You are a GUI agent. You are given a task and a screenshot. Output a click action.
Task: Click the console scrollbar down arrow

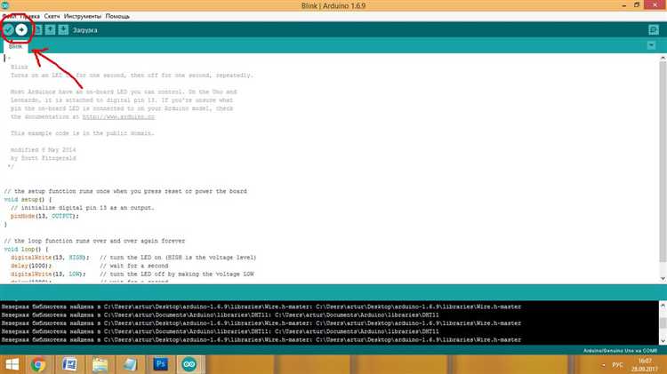click(x=663, y=341)
